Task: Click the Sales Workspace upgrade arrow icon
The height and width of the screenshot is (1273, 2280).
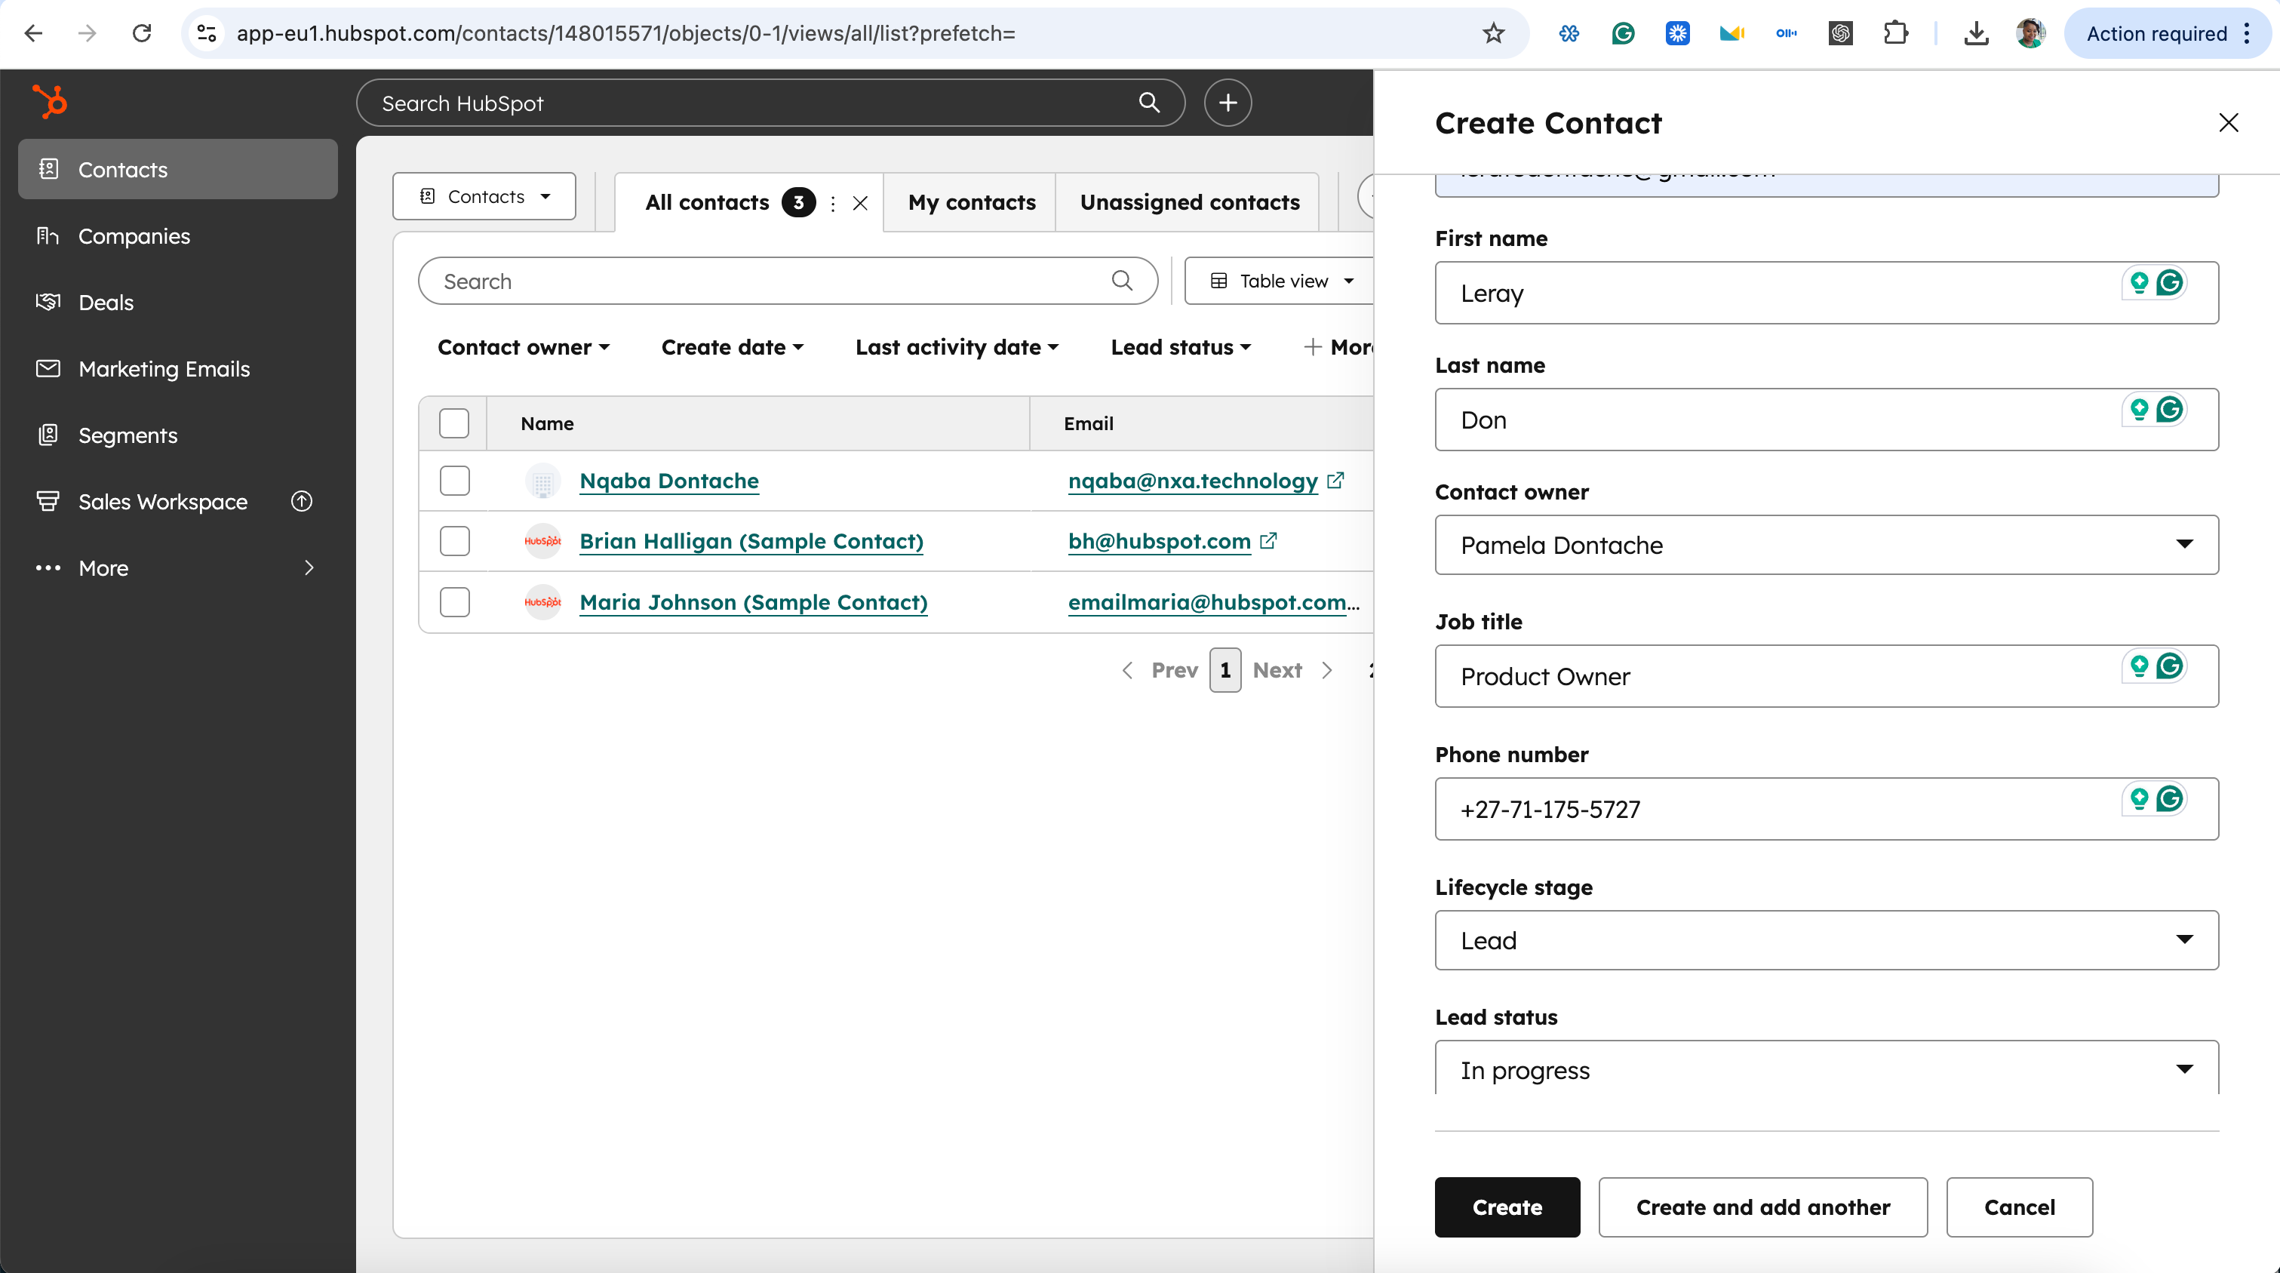Action: point(302,501)
